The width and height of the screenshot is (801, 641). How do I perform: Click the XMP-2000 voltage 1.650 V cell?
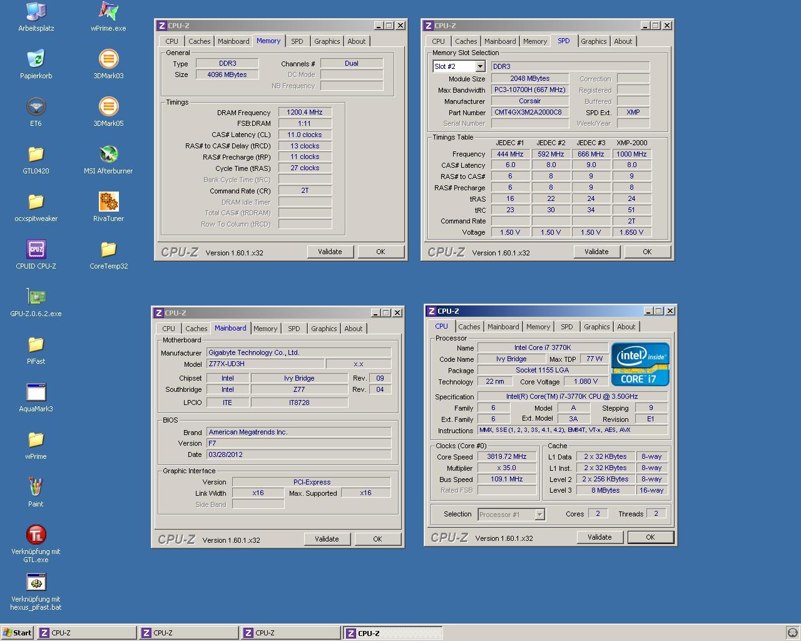point(631,232)
